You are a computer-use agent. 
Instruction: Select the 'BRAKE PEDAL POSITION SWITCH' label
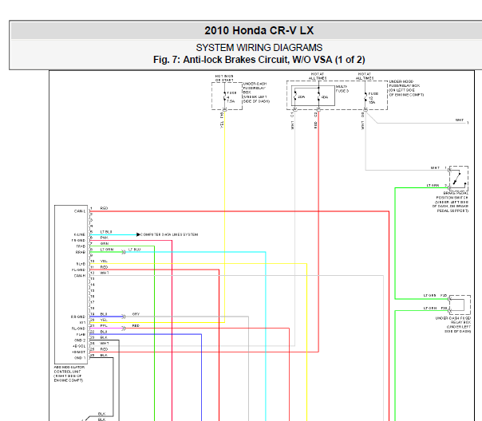tap(450, 202)
